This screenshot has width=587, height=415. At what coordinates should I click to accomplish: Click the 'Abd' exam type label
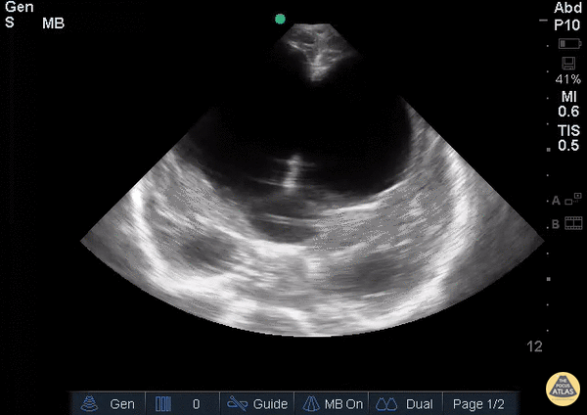[567, 8]
